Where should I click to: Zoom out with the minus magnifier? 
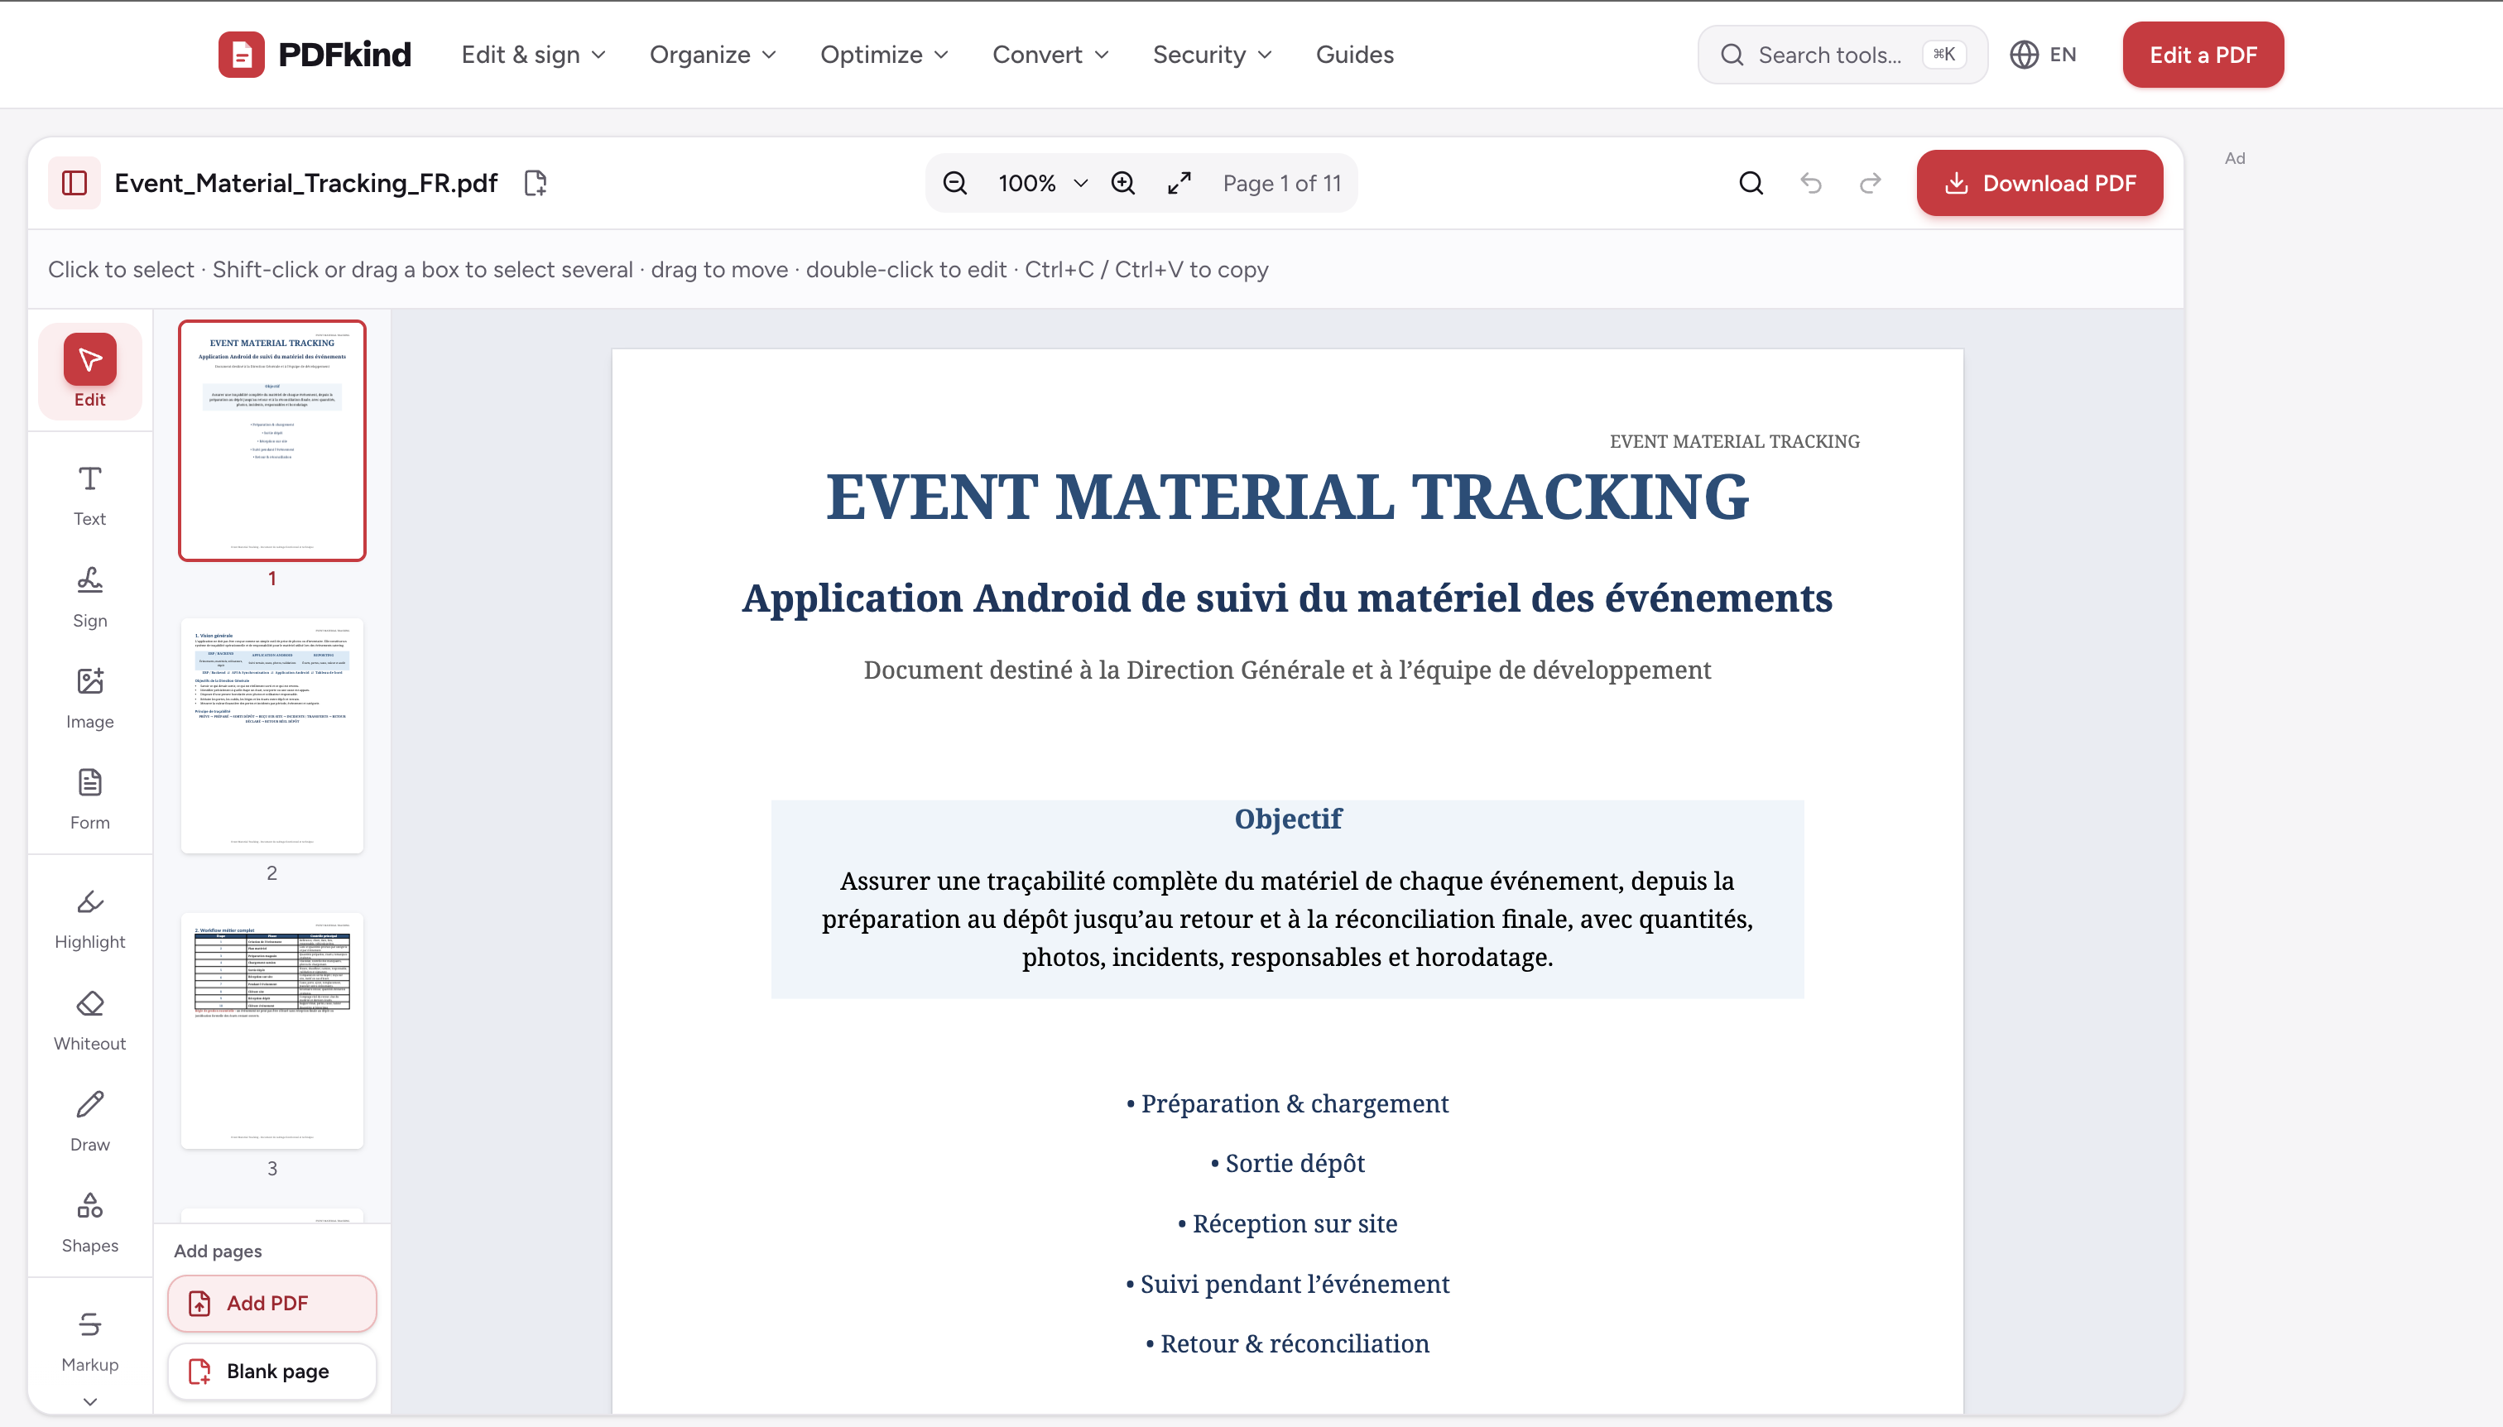pyautogui.click(x=954, y=183)
